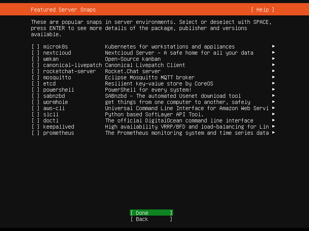Toggle the wormhole snap checkbox
Screen dimensions: 309x231
36,102
